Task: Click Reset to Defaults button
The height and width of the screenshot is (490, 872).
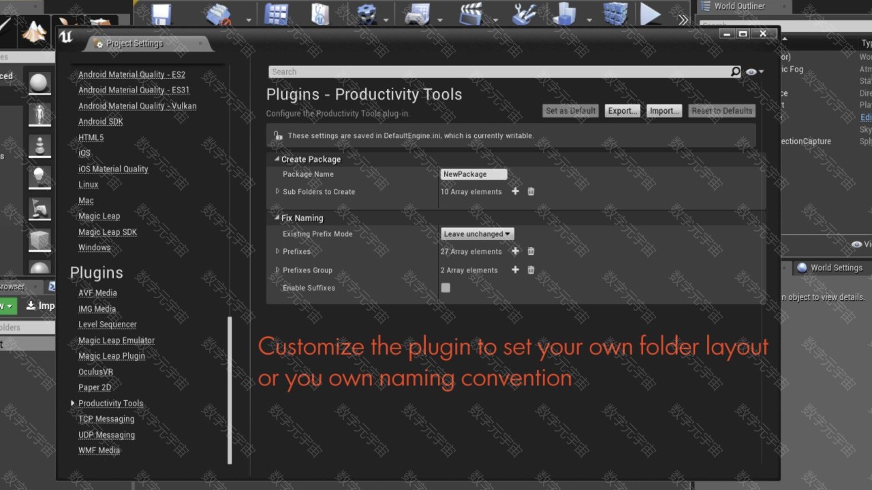Action: click(722, 111)
